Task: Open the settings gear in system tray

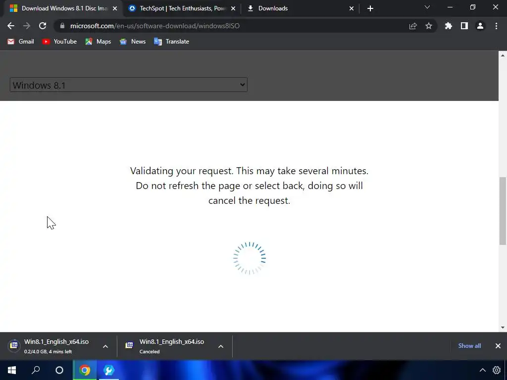Action: click(496, 370)
